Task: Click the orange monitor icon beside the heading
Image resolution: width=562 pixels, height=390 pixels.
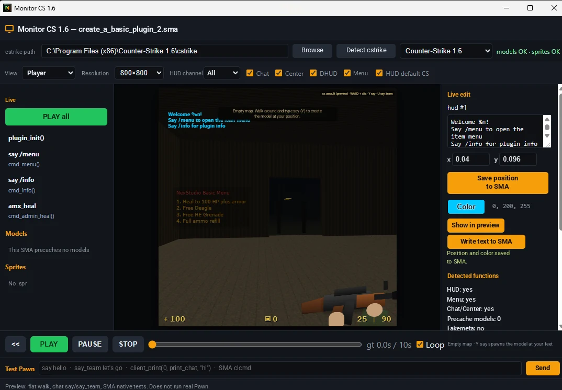Action: [x=9, y=29]
